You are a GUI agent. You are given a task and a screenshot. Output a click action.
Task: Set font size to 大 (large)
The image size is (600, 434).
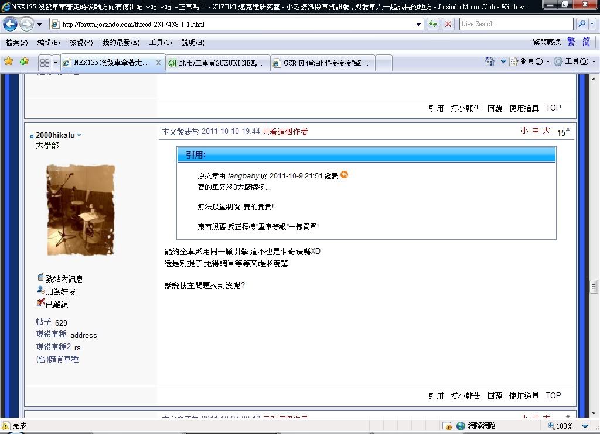pyautogui.click(x=546, y=131)
